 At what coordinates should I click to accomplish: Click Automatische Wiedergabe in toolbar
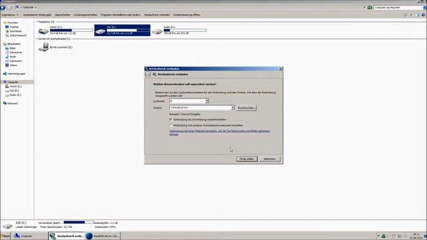37,15
